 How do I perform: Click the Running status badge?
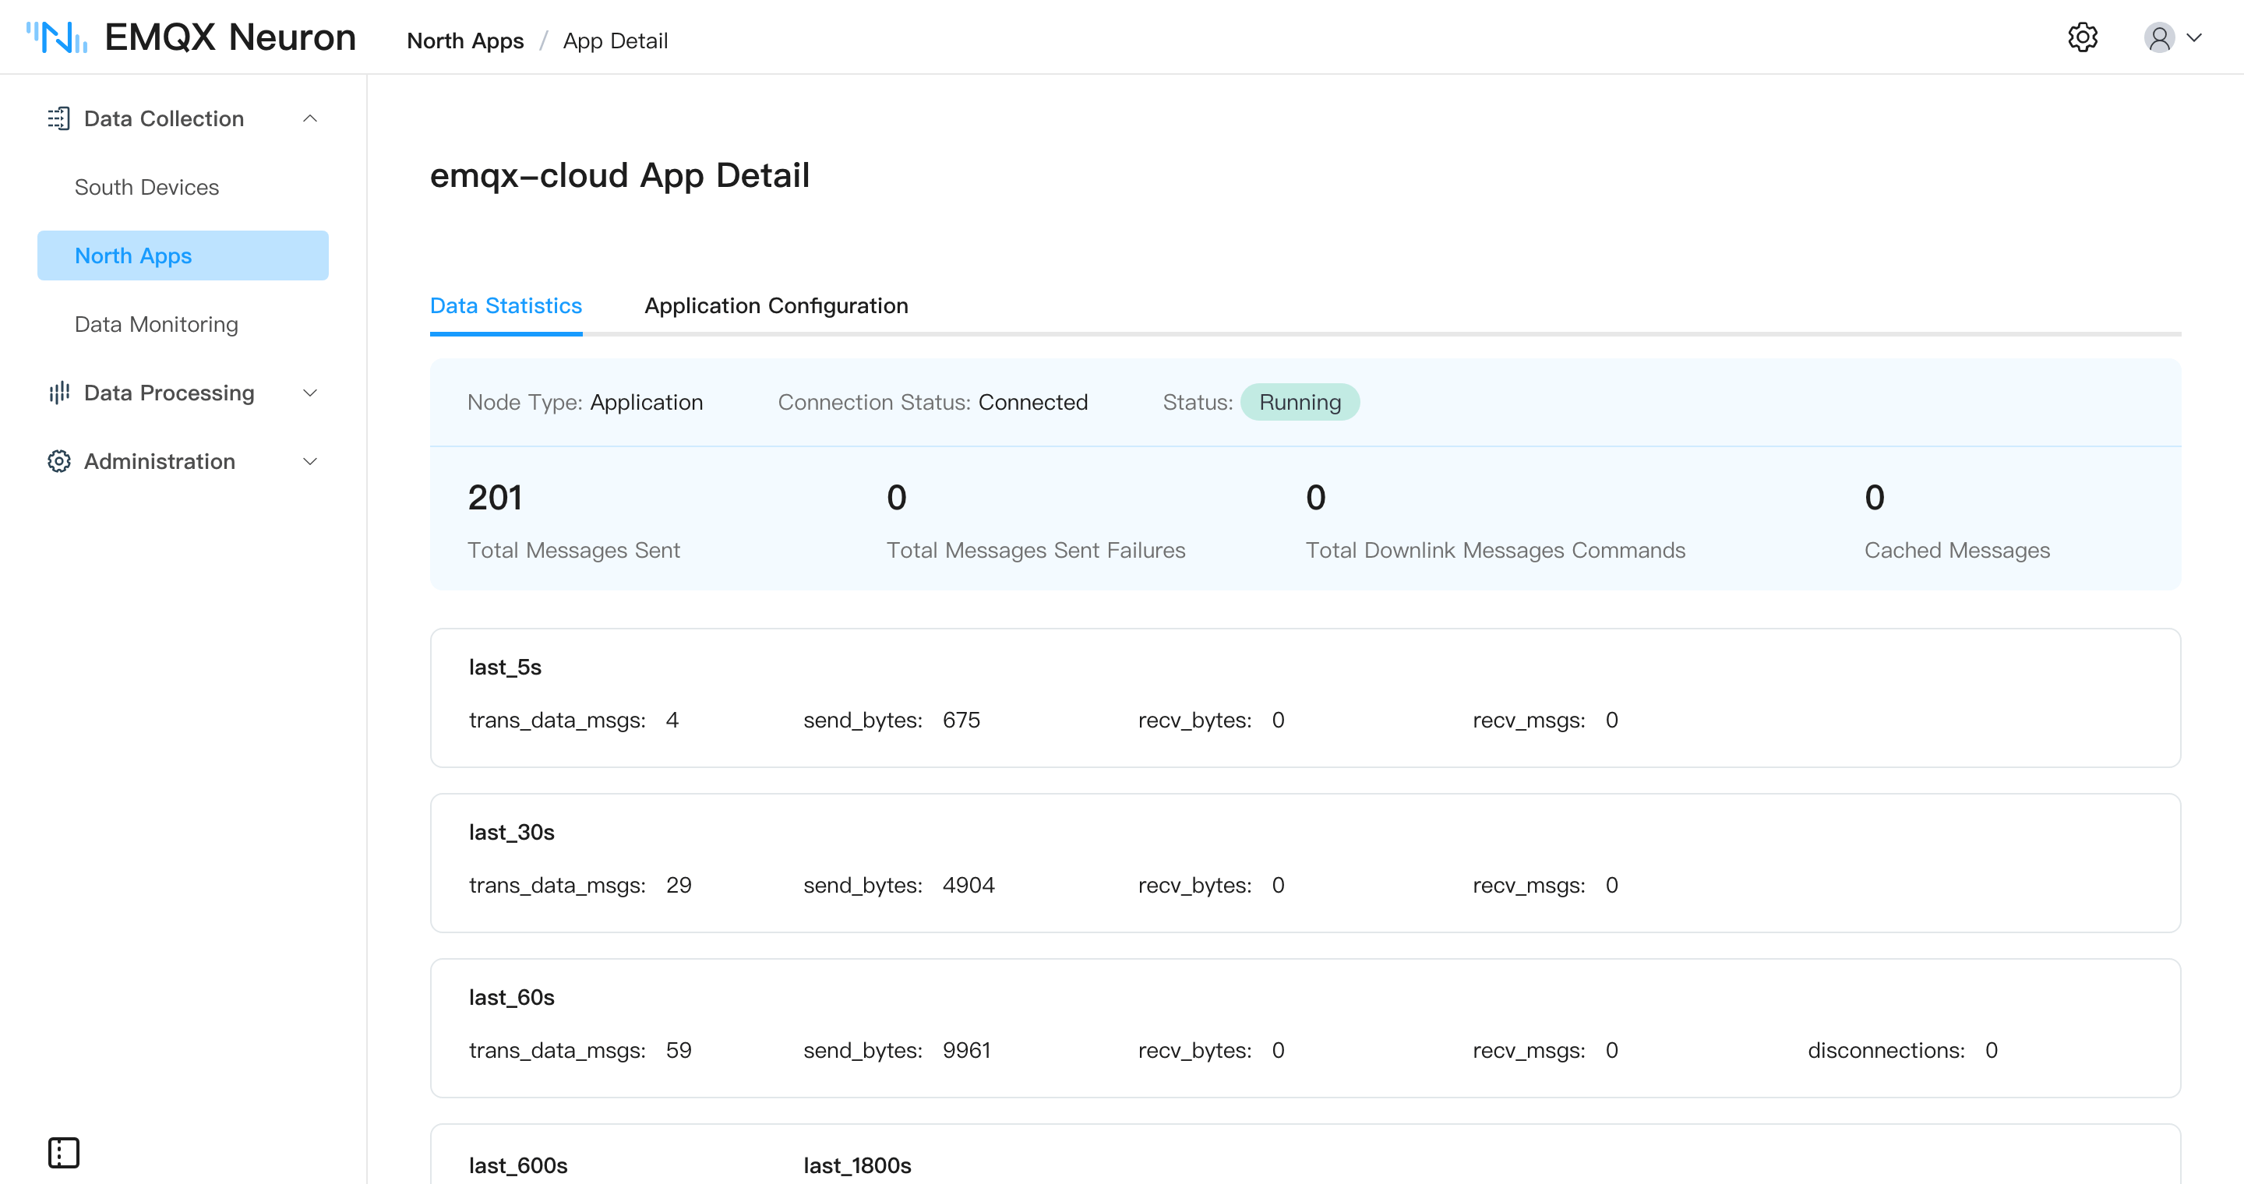pyautogui.click(x=1300, y=402)
